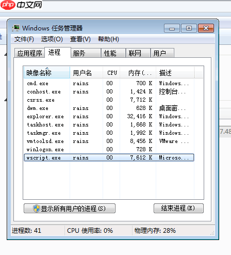
Task: Click the 8,456 K memory value
Action: pos(141,141)
